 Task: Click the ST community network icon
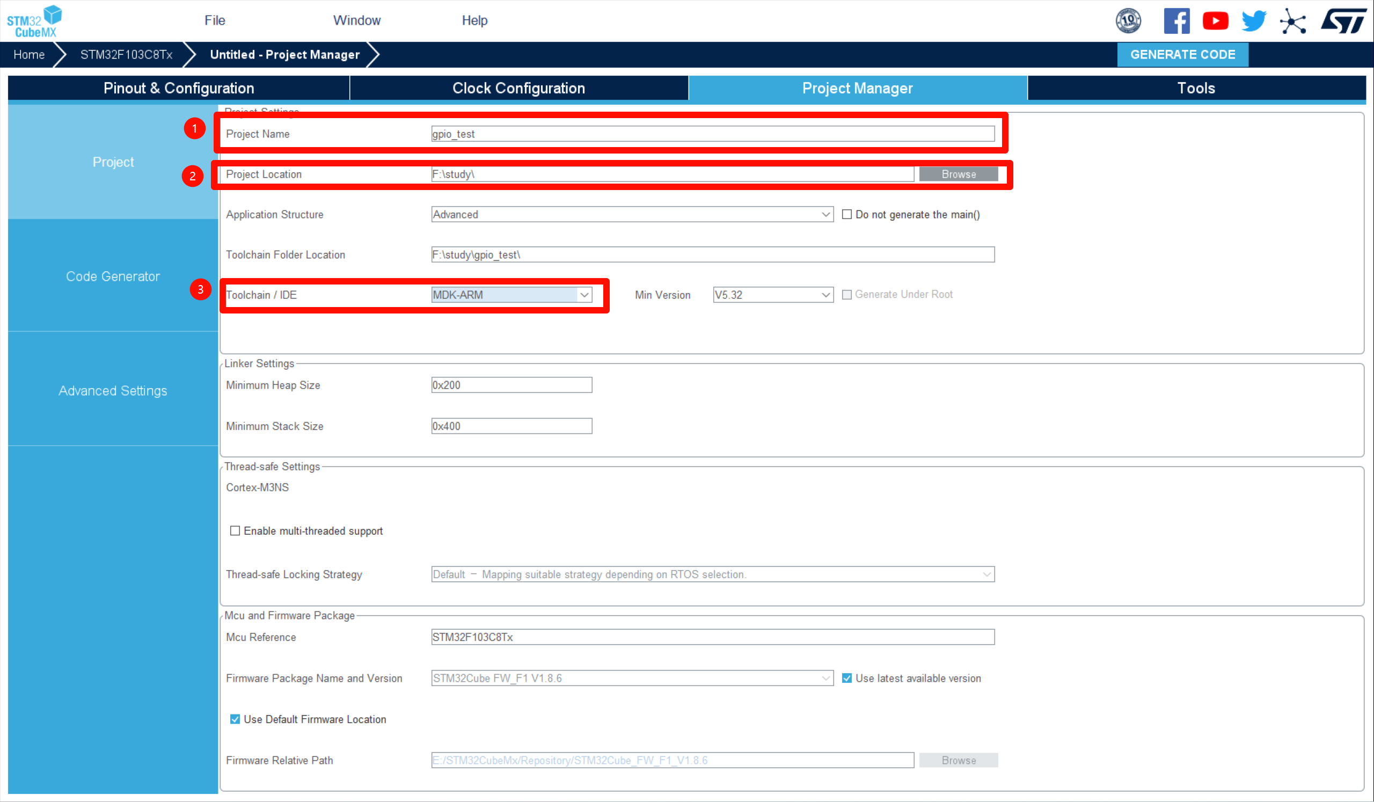[x=1292, y=21]
